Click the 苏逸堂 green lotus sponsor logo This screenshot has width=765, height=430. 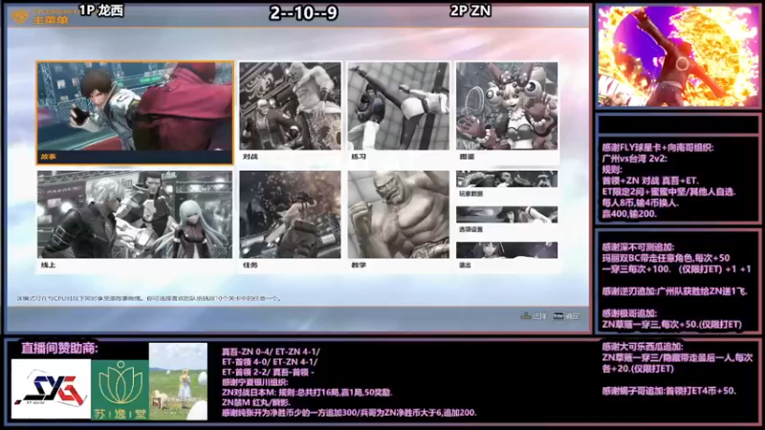[x=120, y=390]
